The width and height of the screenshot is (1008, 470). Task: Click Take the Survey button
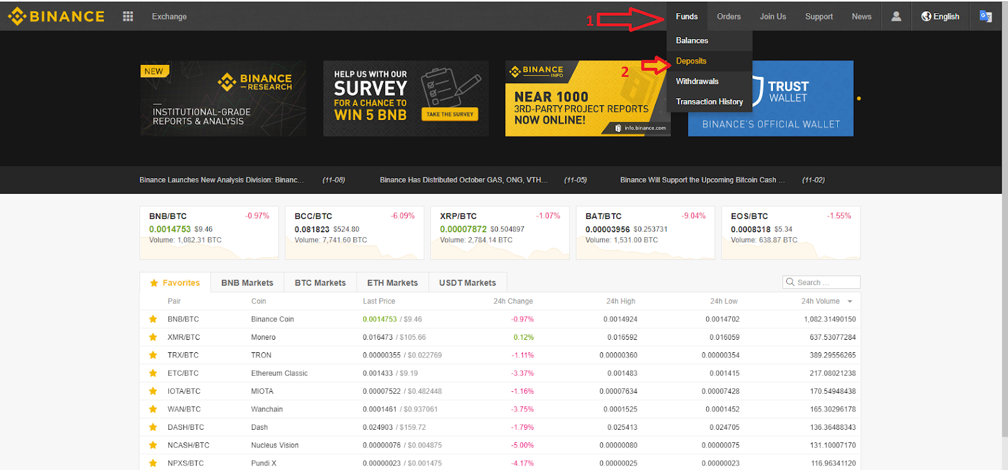point(450,114)
